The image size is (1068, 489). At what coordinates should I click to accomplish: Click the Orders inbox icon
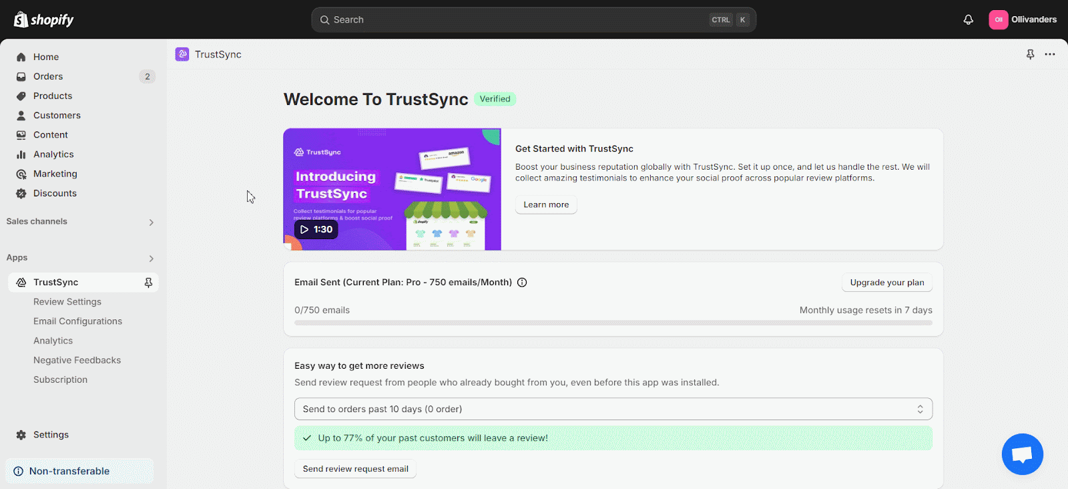point(21,76)
